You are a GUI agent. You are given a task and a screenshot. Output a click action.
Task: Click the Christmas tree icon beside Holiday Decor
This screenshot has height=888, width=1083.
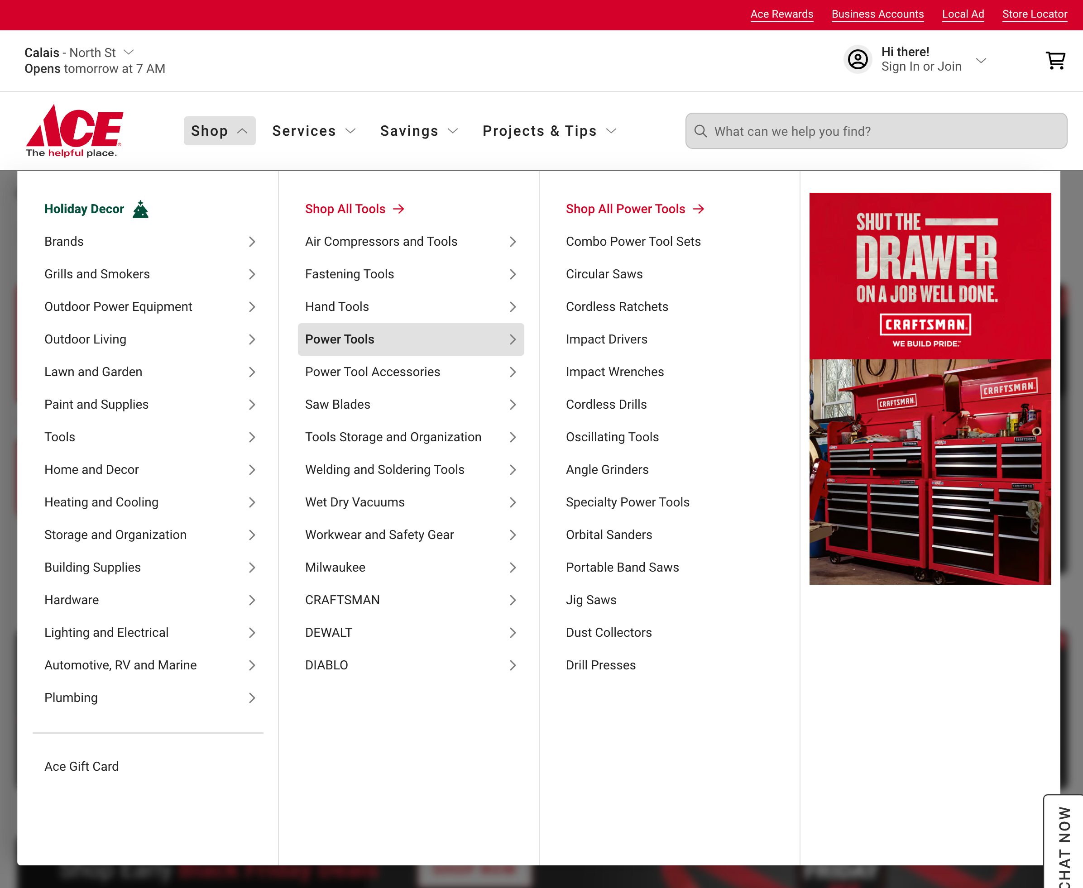[x=140, y=208]
